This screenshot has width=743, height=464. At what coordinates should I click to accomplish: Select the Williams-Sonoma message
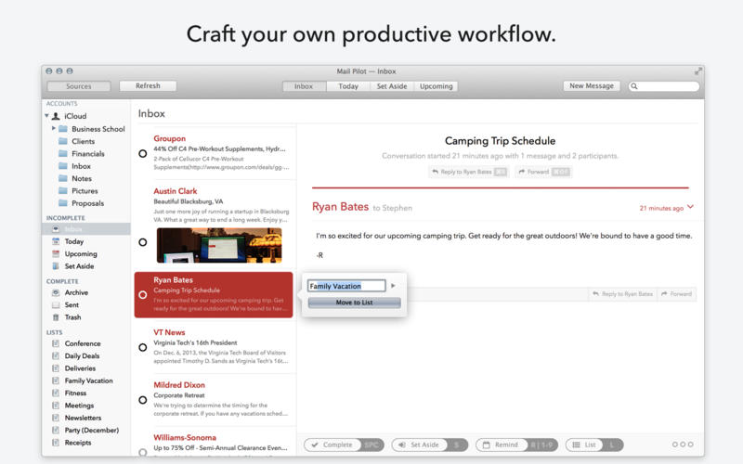pos(215,443)
